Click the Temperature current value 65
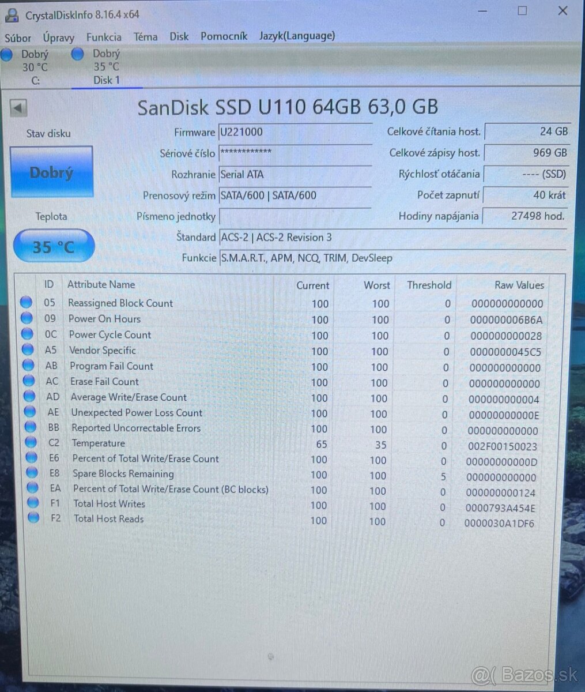Image resolution: width=585 pixels, height=692 pixels. (321, 445)
